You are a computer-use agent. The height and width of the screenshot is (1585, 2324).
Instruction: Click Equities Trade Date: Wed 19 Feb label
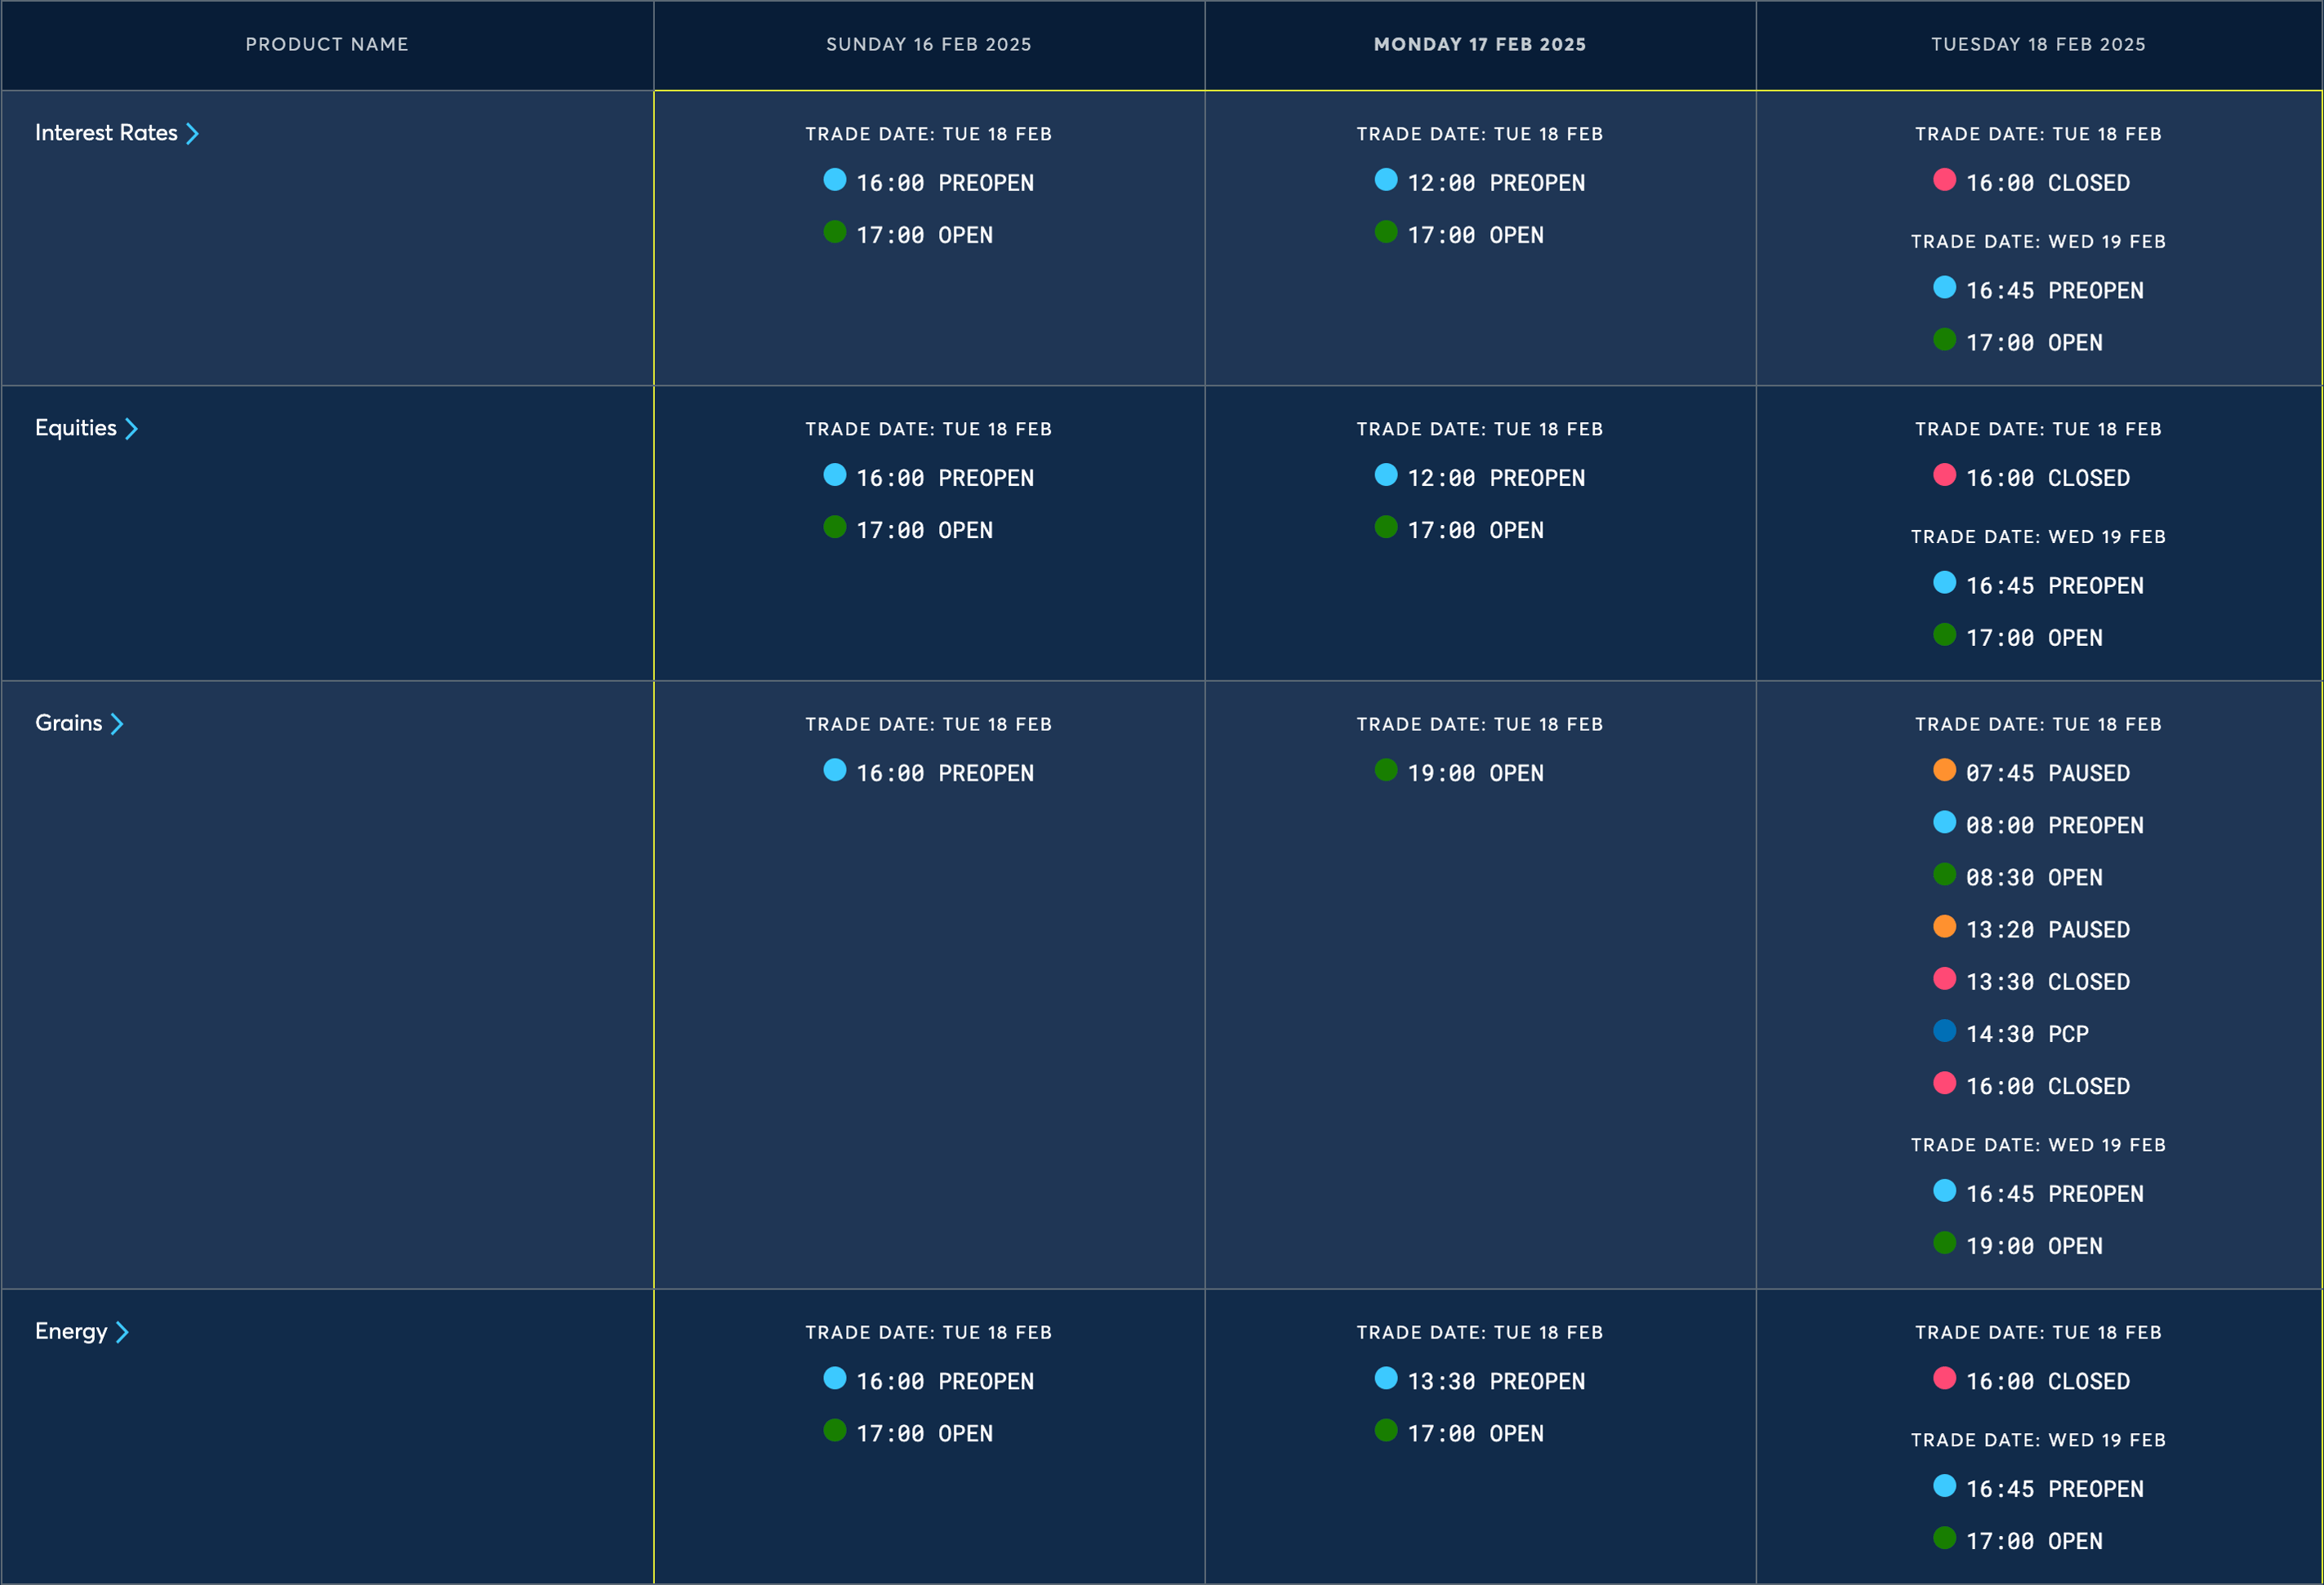pos(2038,536)
